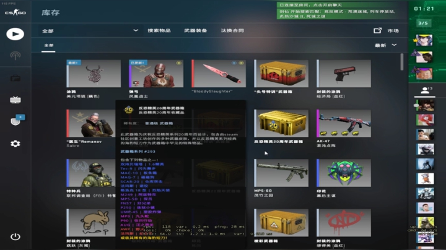
Task: Open the Play button in sidebar
Action: pos(15,34)
